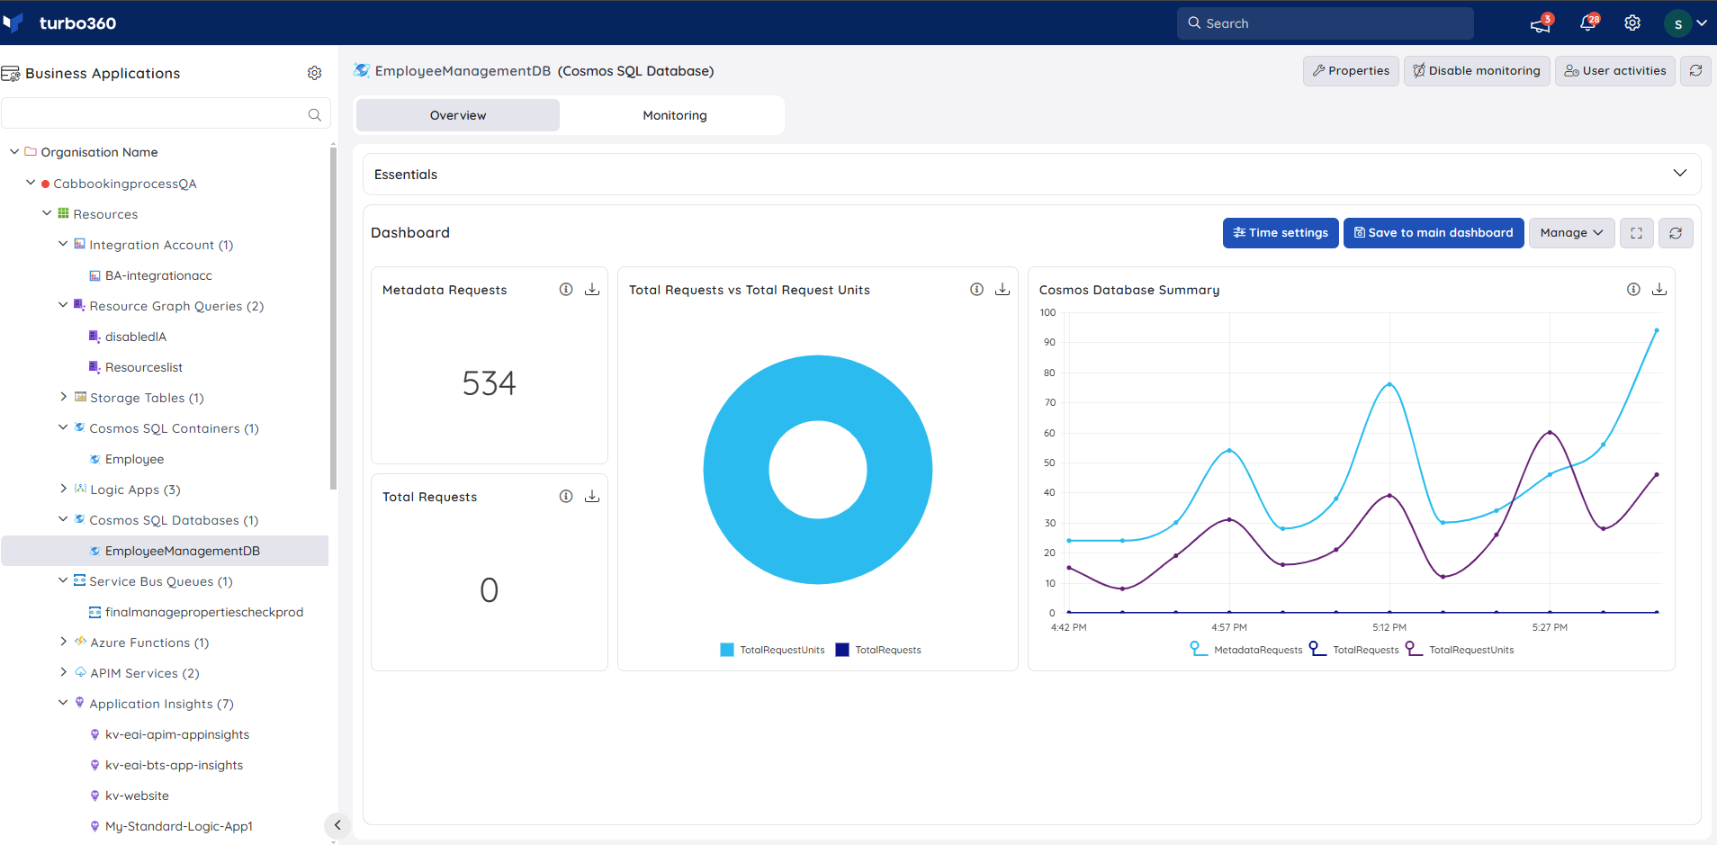Image resolution: width=1717 pixels, height=845 pixels.
Task: Toggle TotalRequestUnits in donut chart legend
Action: point(772,650)
